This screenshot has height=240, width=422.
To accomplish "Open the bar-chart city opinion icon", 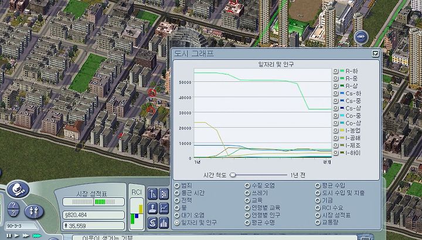I will coord(164,223).
